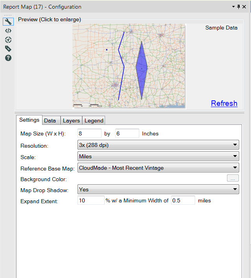
Task: Open the Reference Base Map dropdown
Action: click(x=158, y=168)
